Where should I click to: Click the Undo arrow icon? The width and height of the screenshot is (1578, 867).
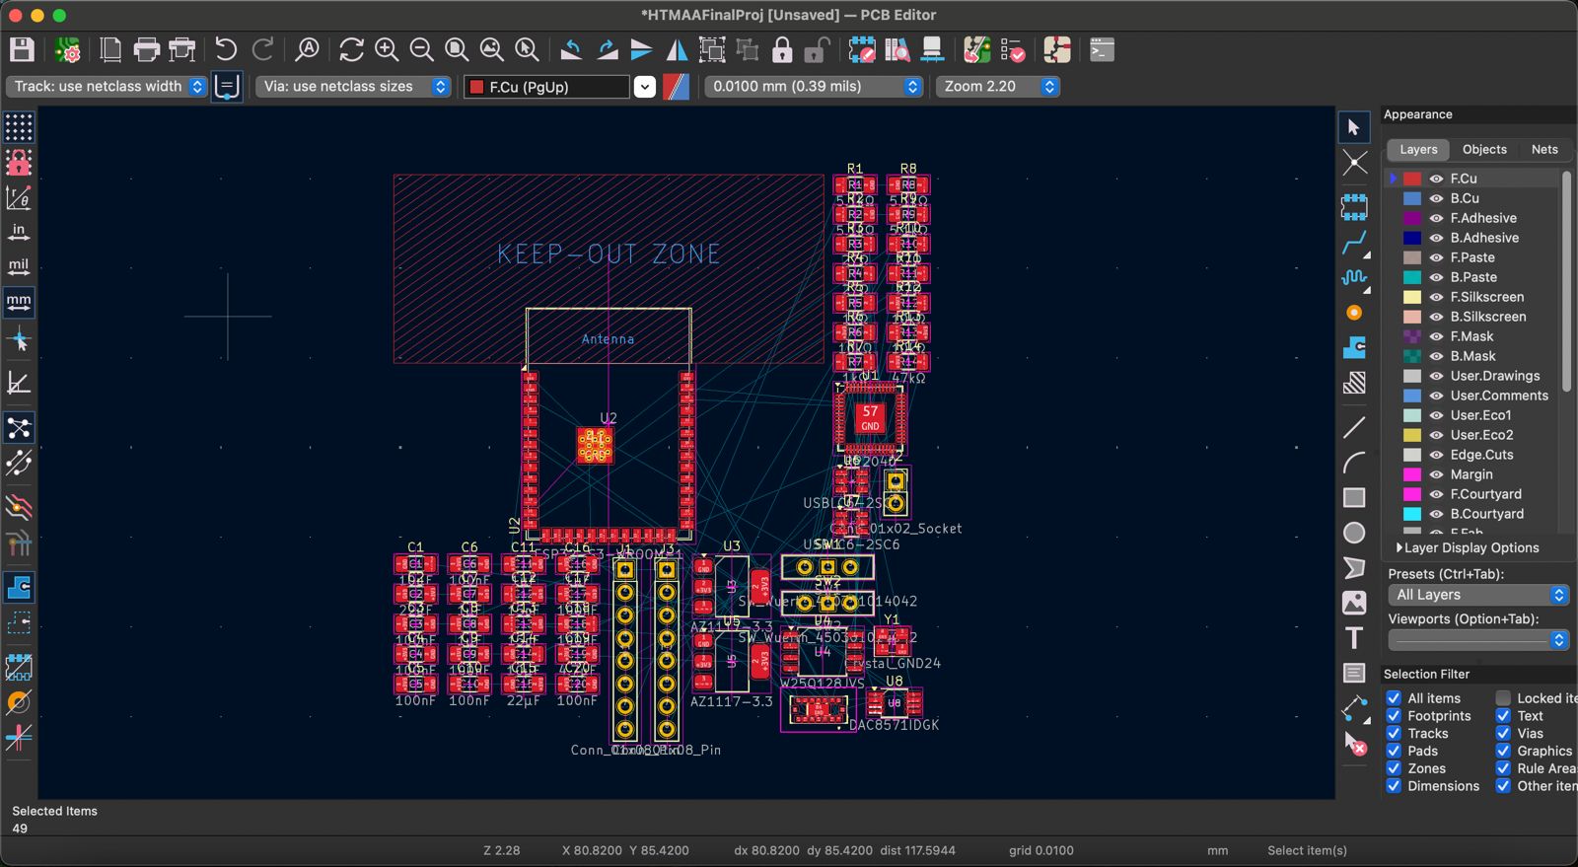pos(226,49)
